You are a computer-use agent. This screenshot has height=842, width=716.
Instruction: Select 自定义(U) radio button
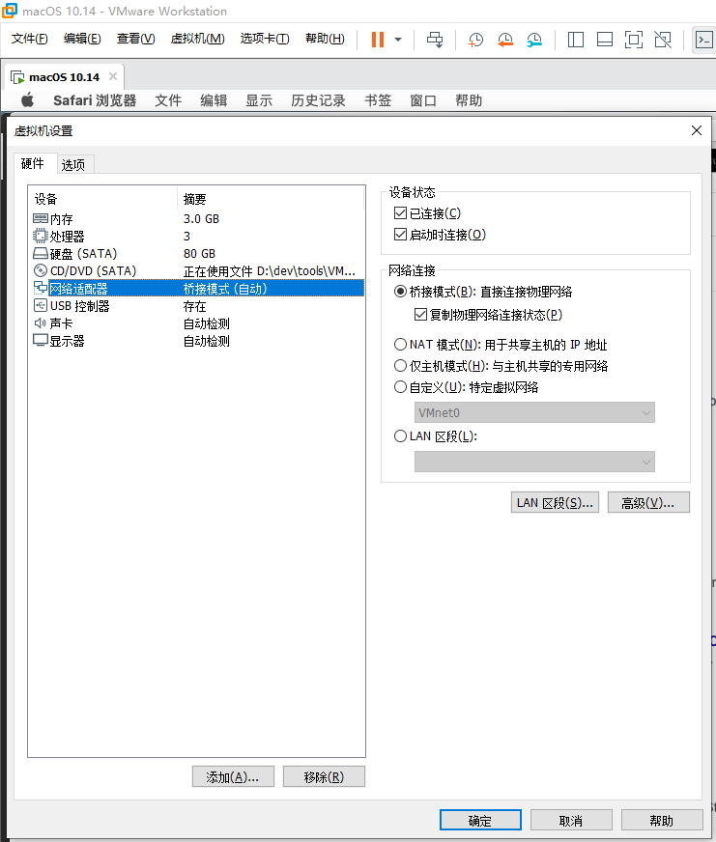click(400, 386)
